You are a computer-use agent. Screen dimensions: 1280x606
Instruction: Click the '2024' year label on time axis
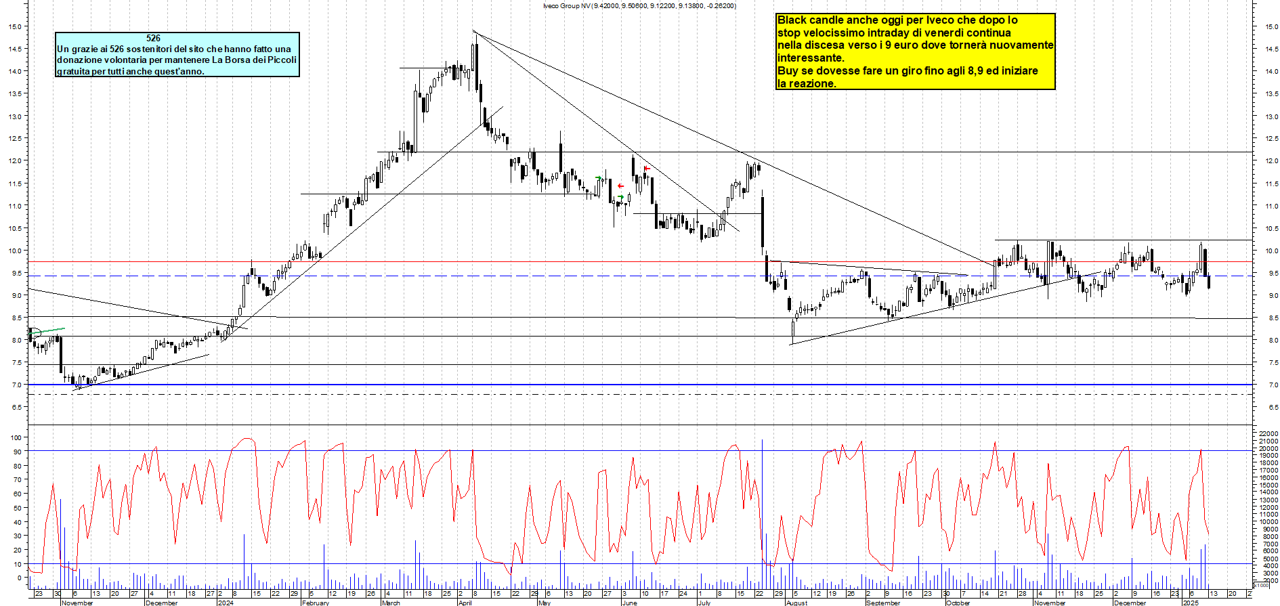tap(226, 603)
